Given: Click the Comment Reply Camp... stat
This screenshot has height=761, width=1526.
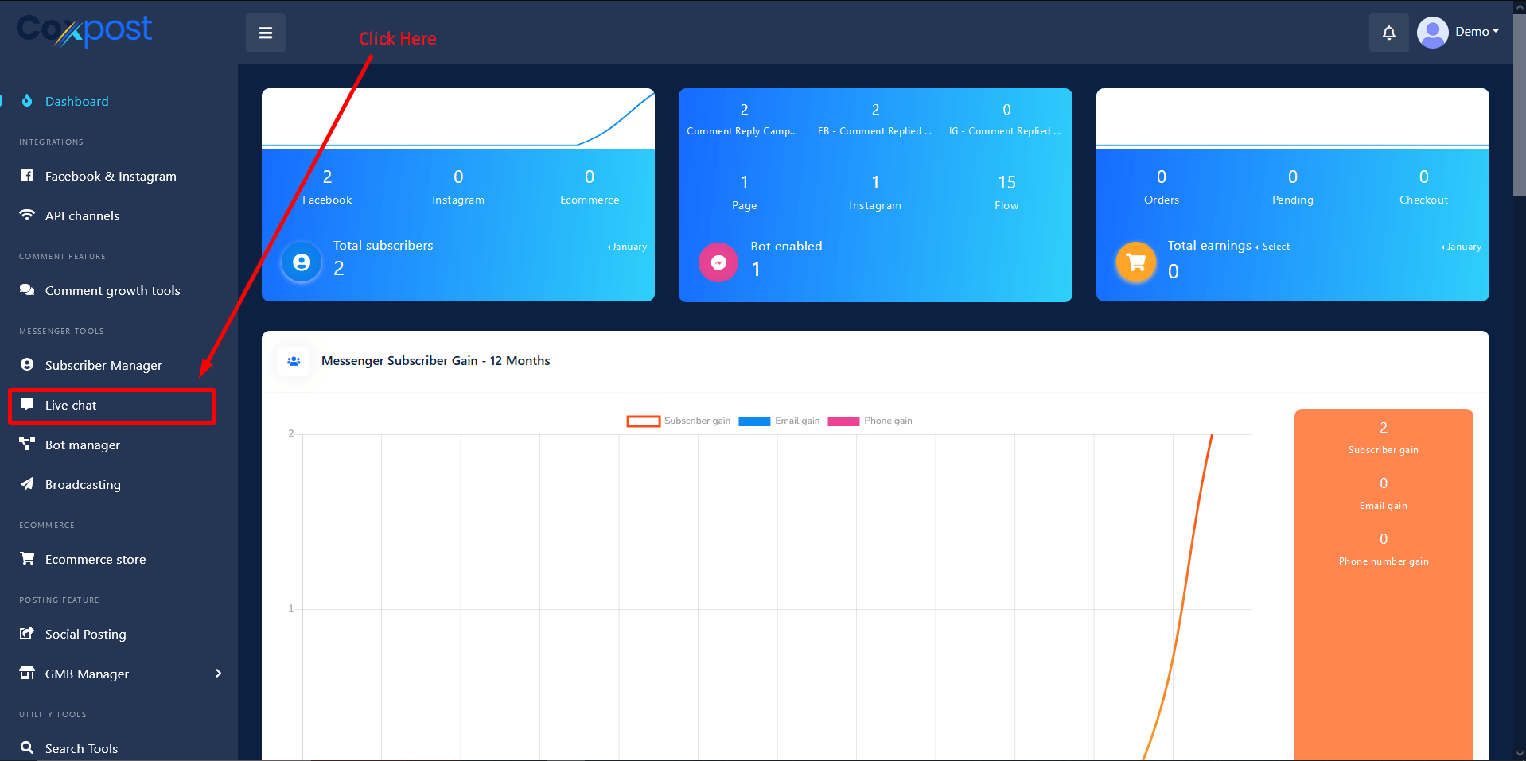Looking at the screenshot, I should point(742,119).
